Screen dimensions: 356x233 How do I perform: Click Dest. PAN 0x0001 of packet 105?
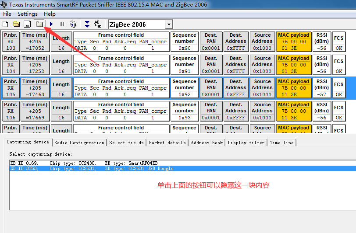[x=211, y=88]
